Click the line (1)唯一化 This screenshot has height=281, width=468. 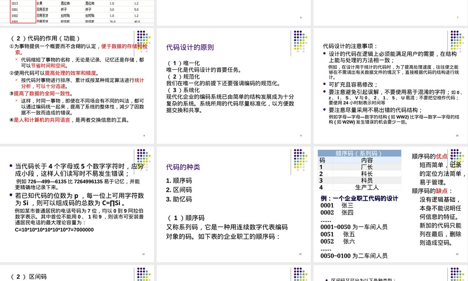(x=183, y=63)
